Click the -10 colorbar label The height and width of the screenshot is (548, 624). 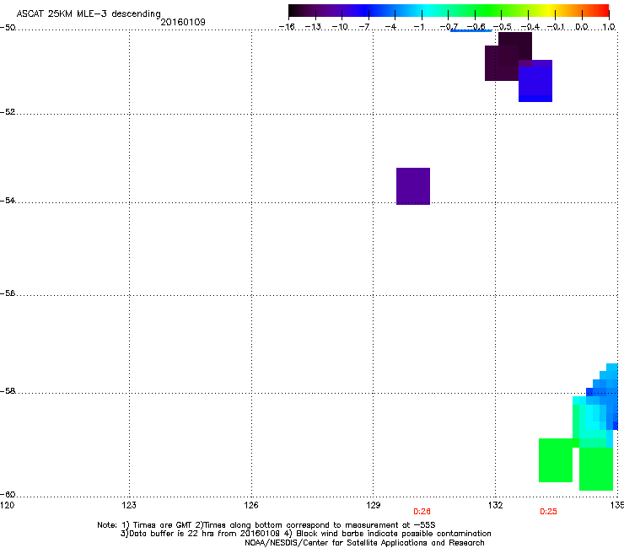pos(340,27)
